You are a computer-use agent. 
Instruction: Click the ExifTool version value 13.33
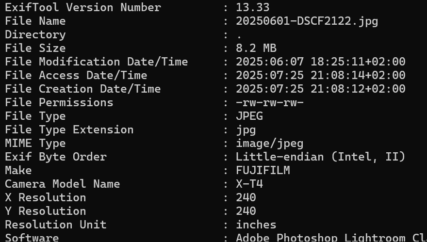(252, 8)
